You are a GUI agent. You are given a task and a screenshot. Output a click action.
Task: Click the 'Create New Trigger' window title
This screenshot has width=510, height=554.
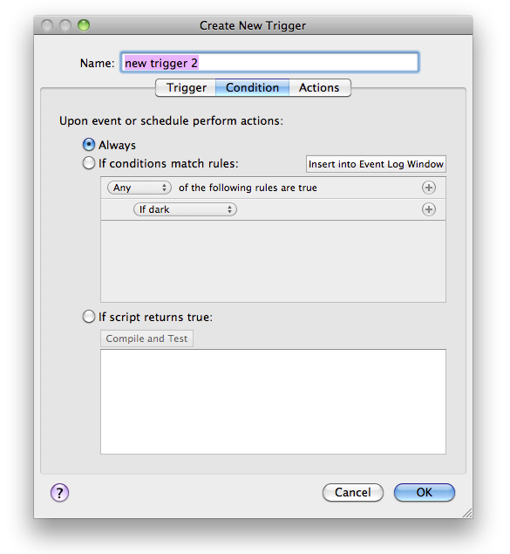pos(253,25)
